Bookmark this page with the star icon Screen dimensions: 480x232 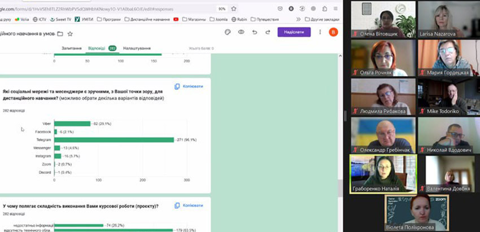234,8
